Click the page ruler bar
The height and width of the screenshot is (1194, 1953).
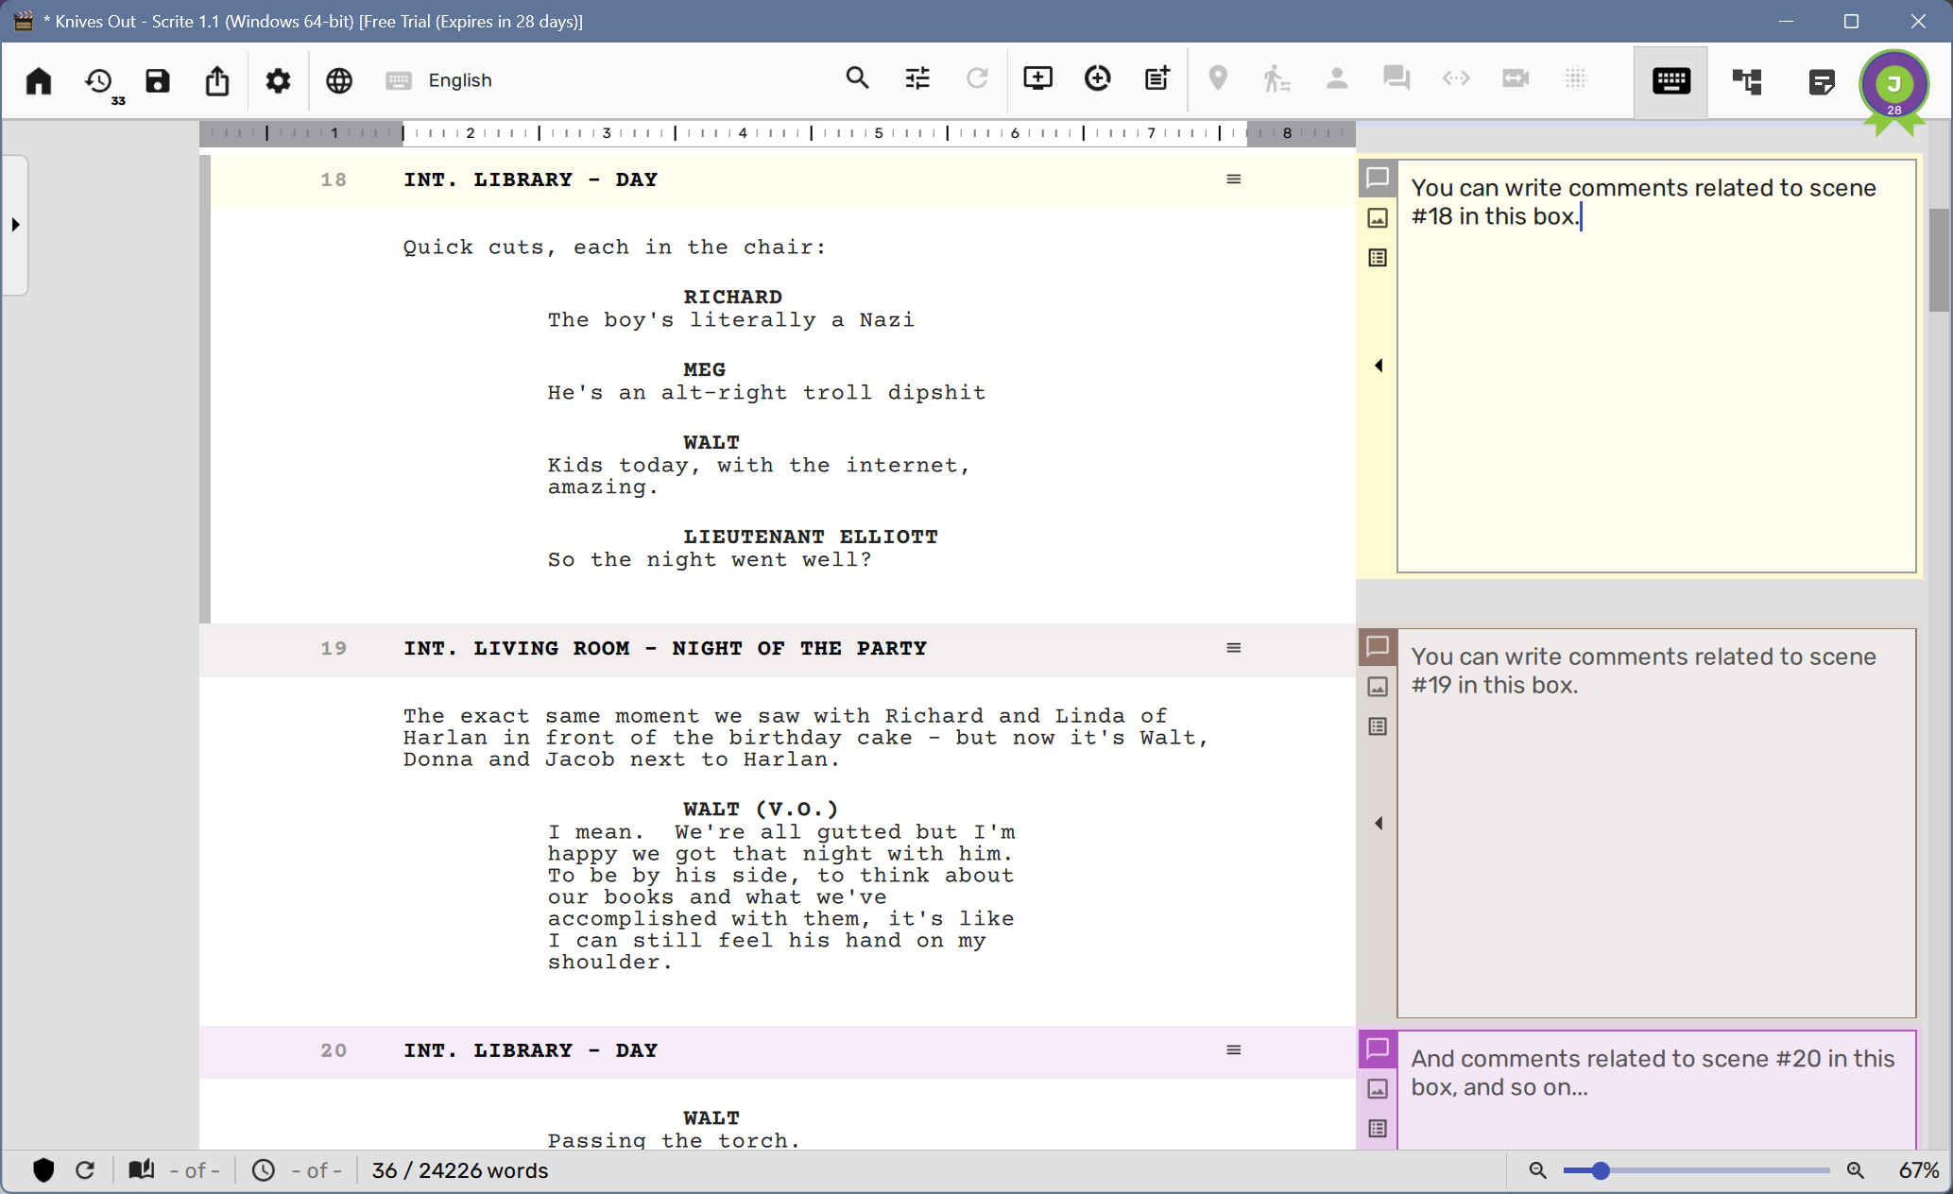(x=778, y=133)
